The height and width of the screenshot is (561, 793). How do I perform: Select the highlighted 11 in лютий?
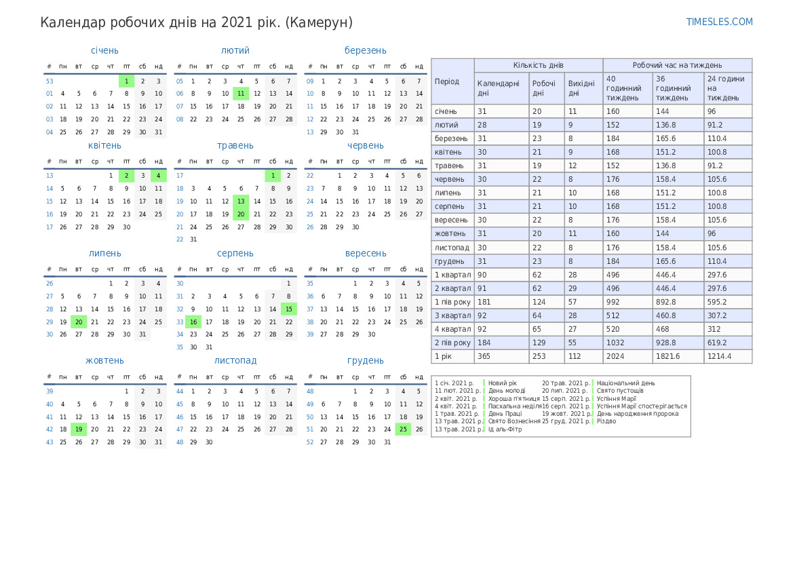(240, 94)
